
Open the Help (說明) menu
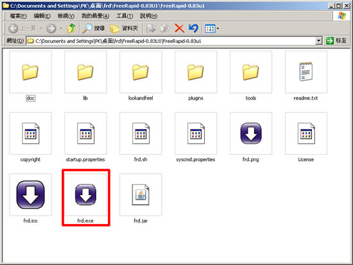coord(149,16)
